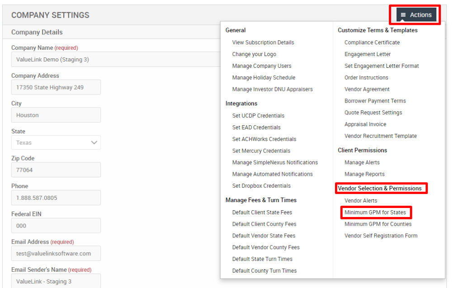This screenshot has height=288, width=463.
Task: Select Engagement Letter template
Action: pos(367,54)
